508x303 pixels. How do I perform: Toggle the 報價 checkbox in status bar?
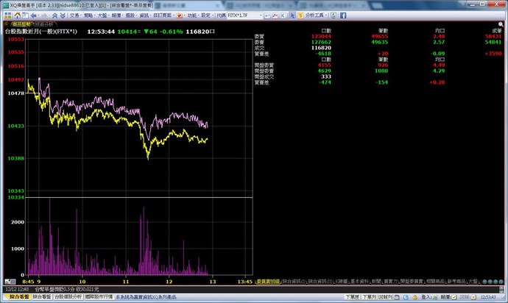coord(454,297)
